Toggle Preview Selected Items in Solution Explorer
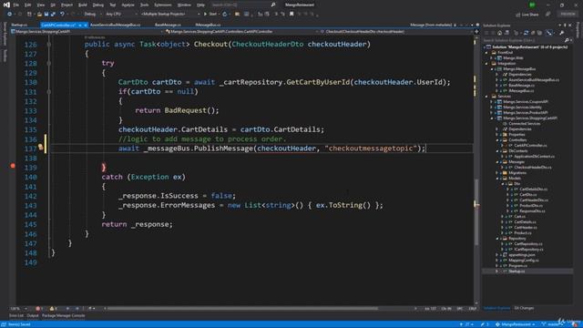Viewport: 583px width, 328px height. click(x=549, y=33)
